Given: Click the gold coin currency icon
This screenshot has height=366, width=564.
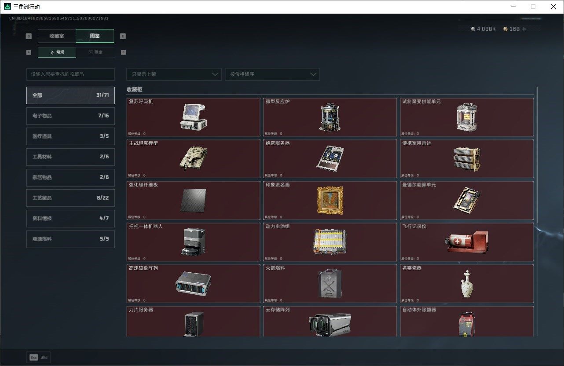Looking at the screenshot, I should [x=505, y=29].
